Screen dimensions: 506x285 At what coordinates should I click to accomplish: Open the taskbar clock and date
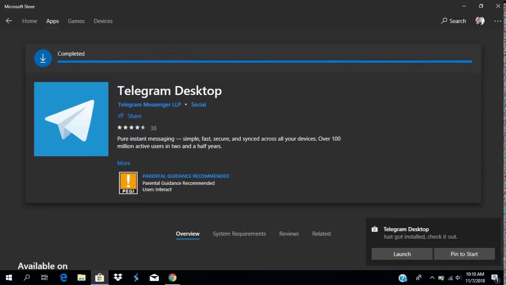pyautogui.click(x=475, y=277)
